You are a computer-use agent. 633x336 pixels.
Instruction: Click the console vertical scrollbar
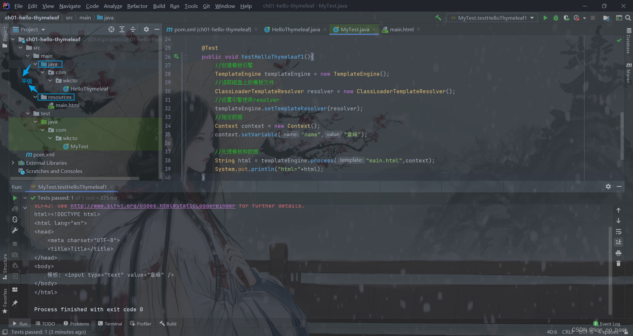tap(611, 270)
